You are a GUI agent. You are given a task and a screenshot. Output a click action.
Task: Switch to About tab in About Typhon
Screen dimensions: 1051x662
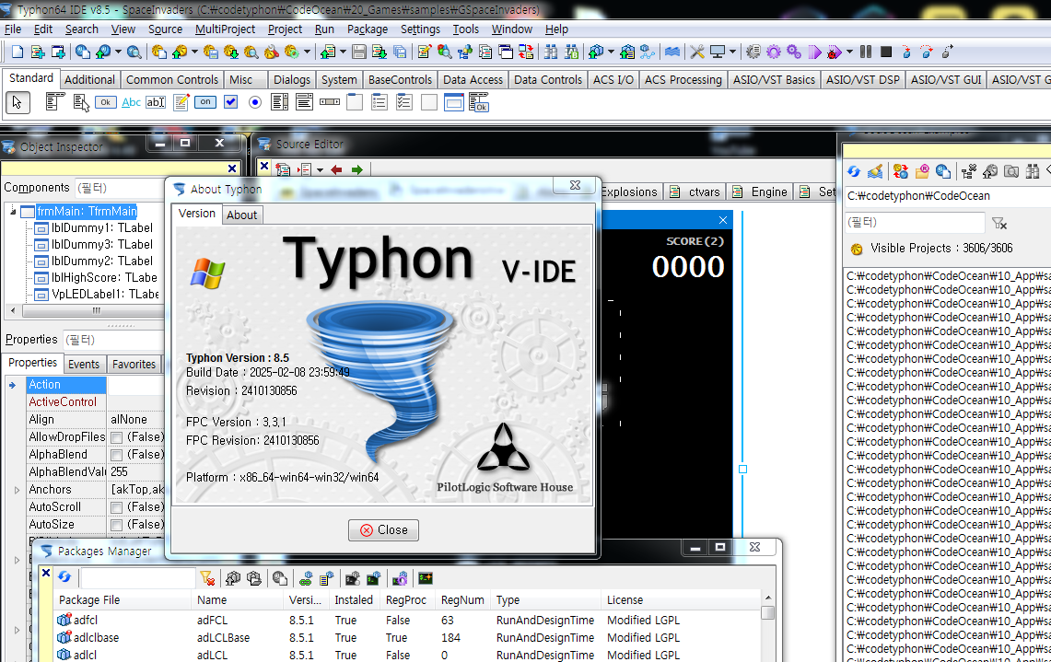coord(242,215)
